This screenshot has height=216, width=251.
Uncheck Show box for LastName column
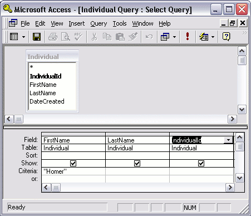[x=137, y=163]
